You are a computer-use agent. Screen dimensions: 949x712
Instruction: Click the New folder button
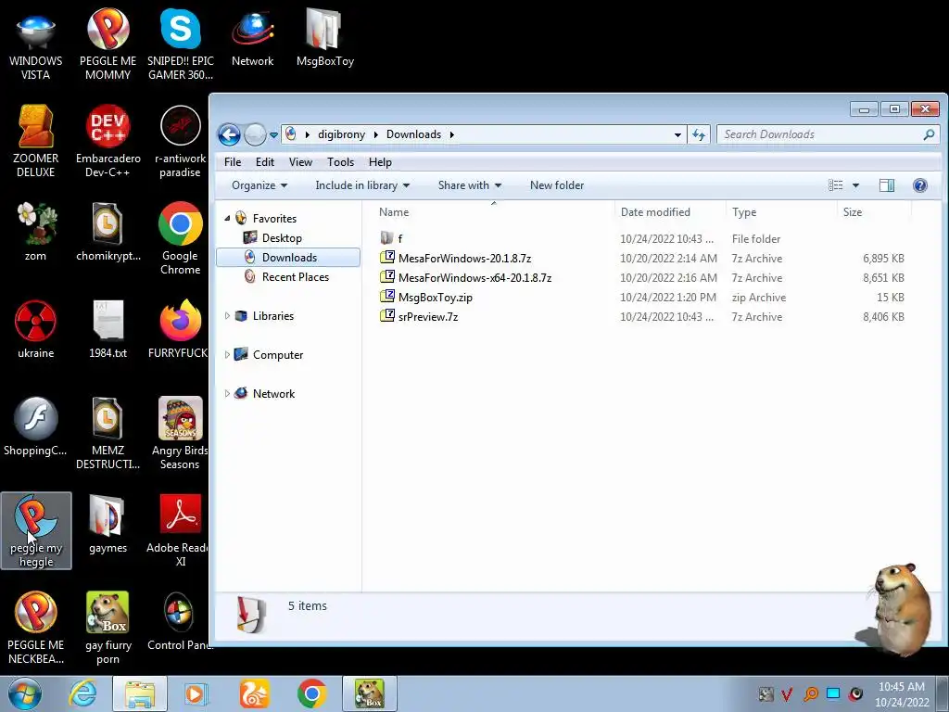pyautogui.click(x=557, y=185)
